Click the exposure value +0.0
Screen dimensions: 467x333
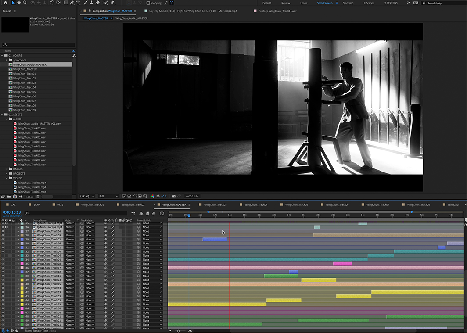coord(164,197)
